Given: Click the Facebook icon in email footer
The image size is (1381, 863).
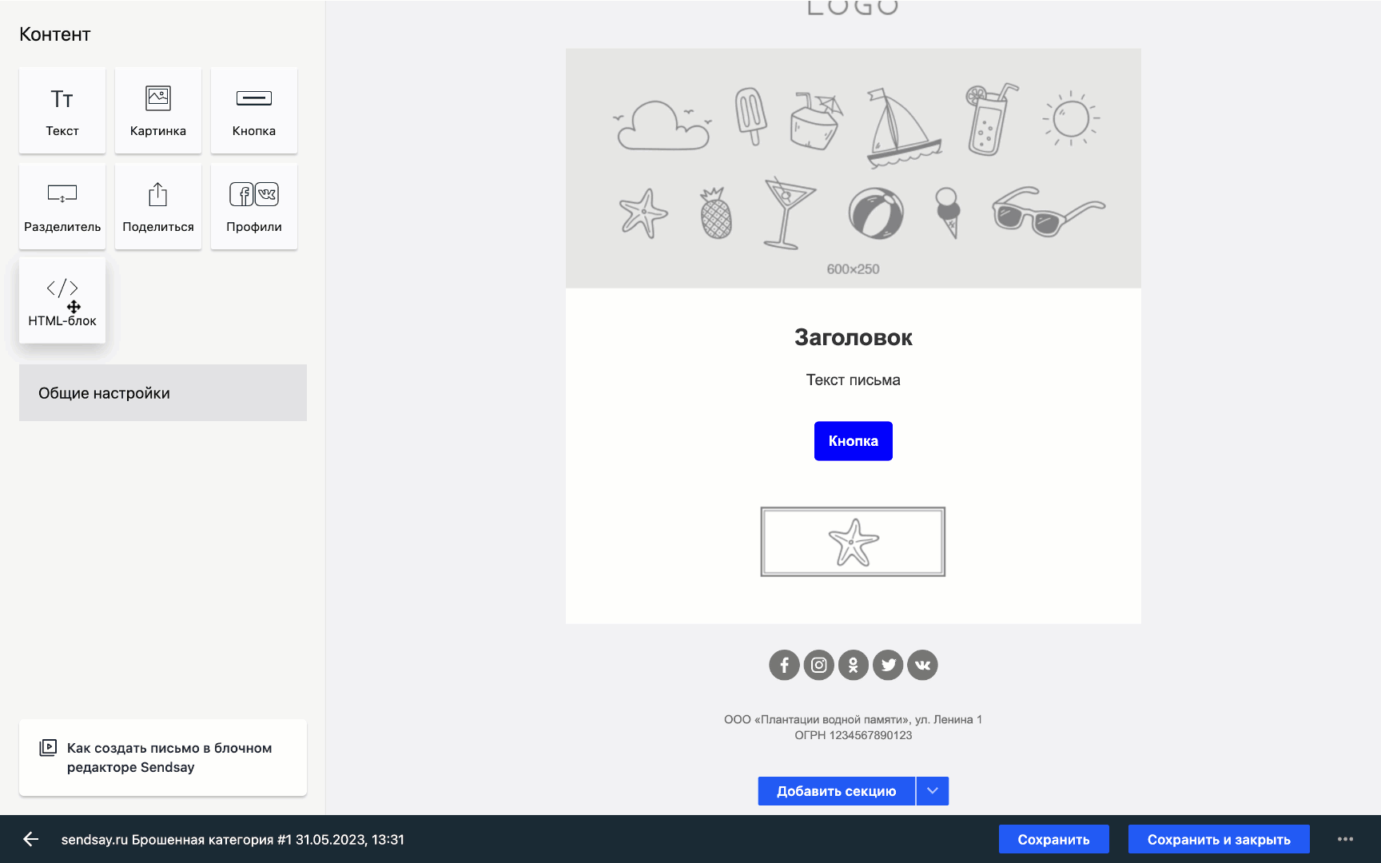Looking at the screenshot, I should point(784,665).
